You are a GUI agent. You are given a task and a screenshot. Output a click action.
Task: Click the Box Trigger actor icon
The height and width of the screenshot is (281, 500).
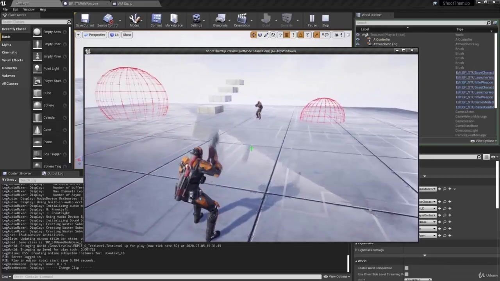pos(37,154)
